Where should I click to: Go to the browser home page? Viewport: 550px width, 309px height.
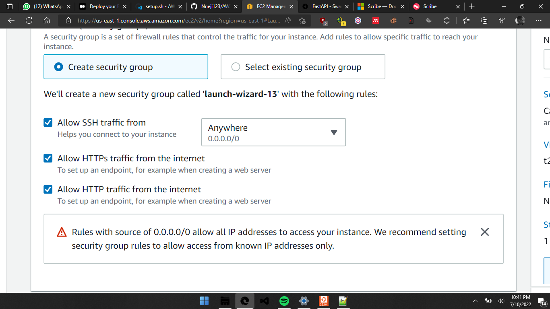(x=47, y=21)
